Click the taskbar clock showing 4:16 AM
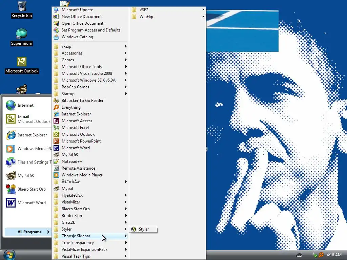The width and height of the screenshot is (347, 260). coord(334,255)
